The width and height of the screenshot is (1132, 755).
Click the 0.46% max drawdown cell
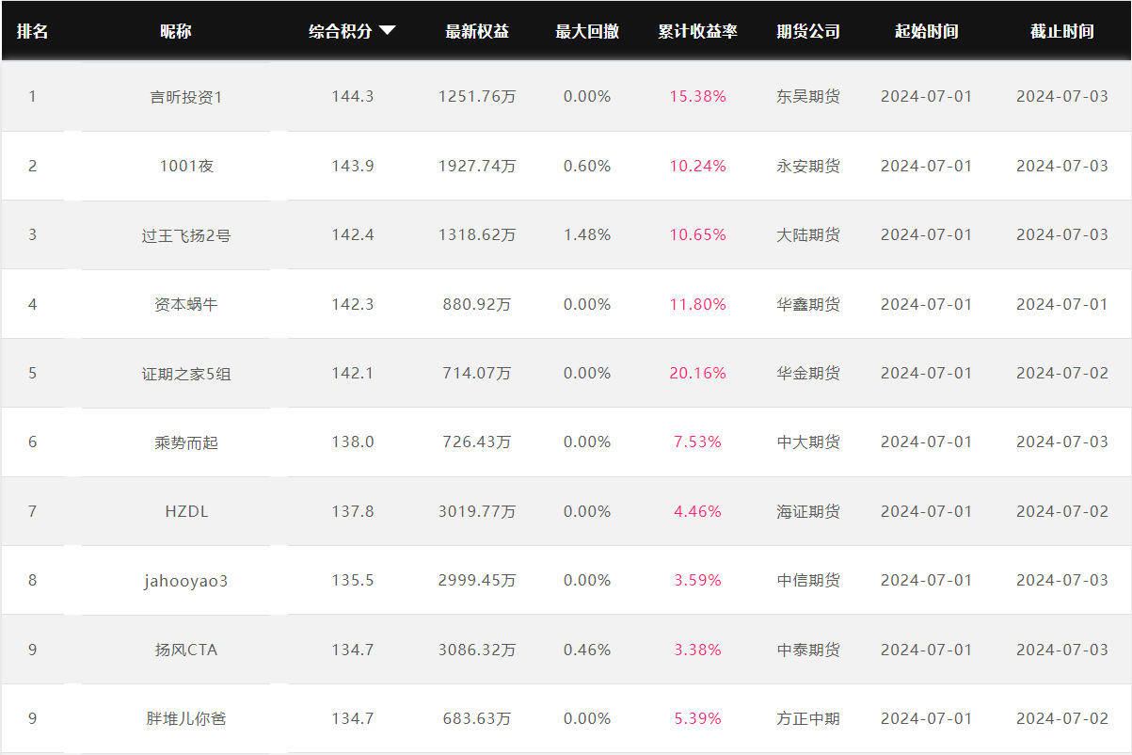coord(587,650)
